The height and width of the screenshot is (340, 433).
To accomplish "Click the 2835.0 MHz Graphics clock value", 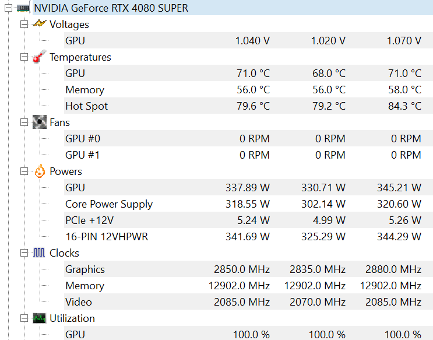I will click(318, 269).
